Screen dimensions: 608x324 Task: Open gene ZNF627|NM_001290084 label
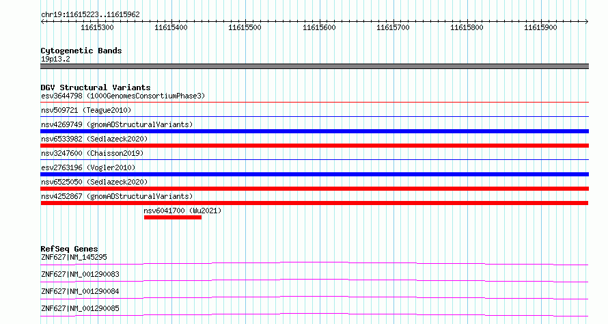[80, 291]
